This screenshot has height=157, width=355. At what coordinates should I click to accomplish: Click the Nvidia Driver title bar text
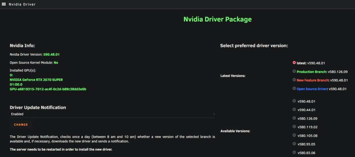[x=22, y=4]
